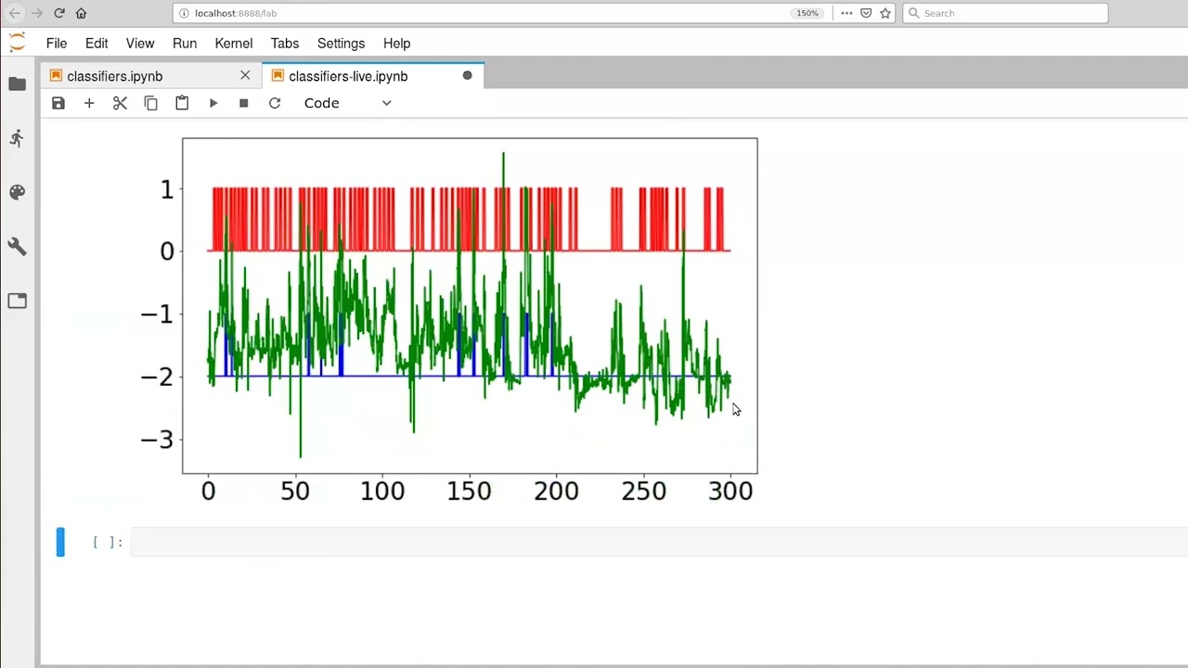This screenshot has height=668, width=1188.
Task: Bookmark this page with the star icon
Action: [x=885, y=13]
